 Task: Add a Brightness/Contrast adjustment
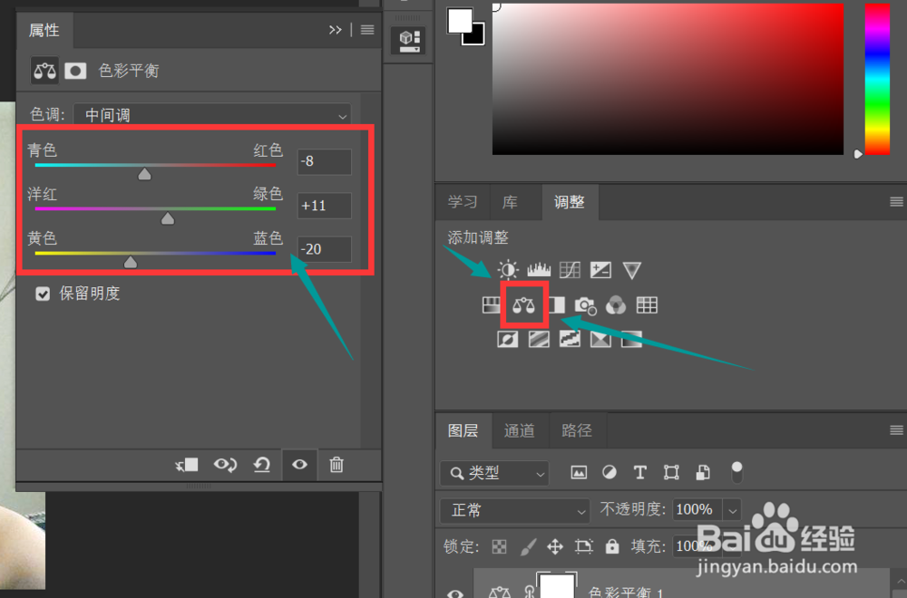[508, 270]
